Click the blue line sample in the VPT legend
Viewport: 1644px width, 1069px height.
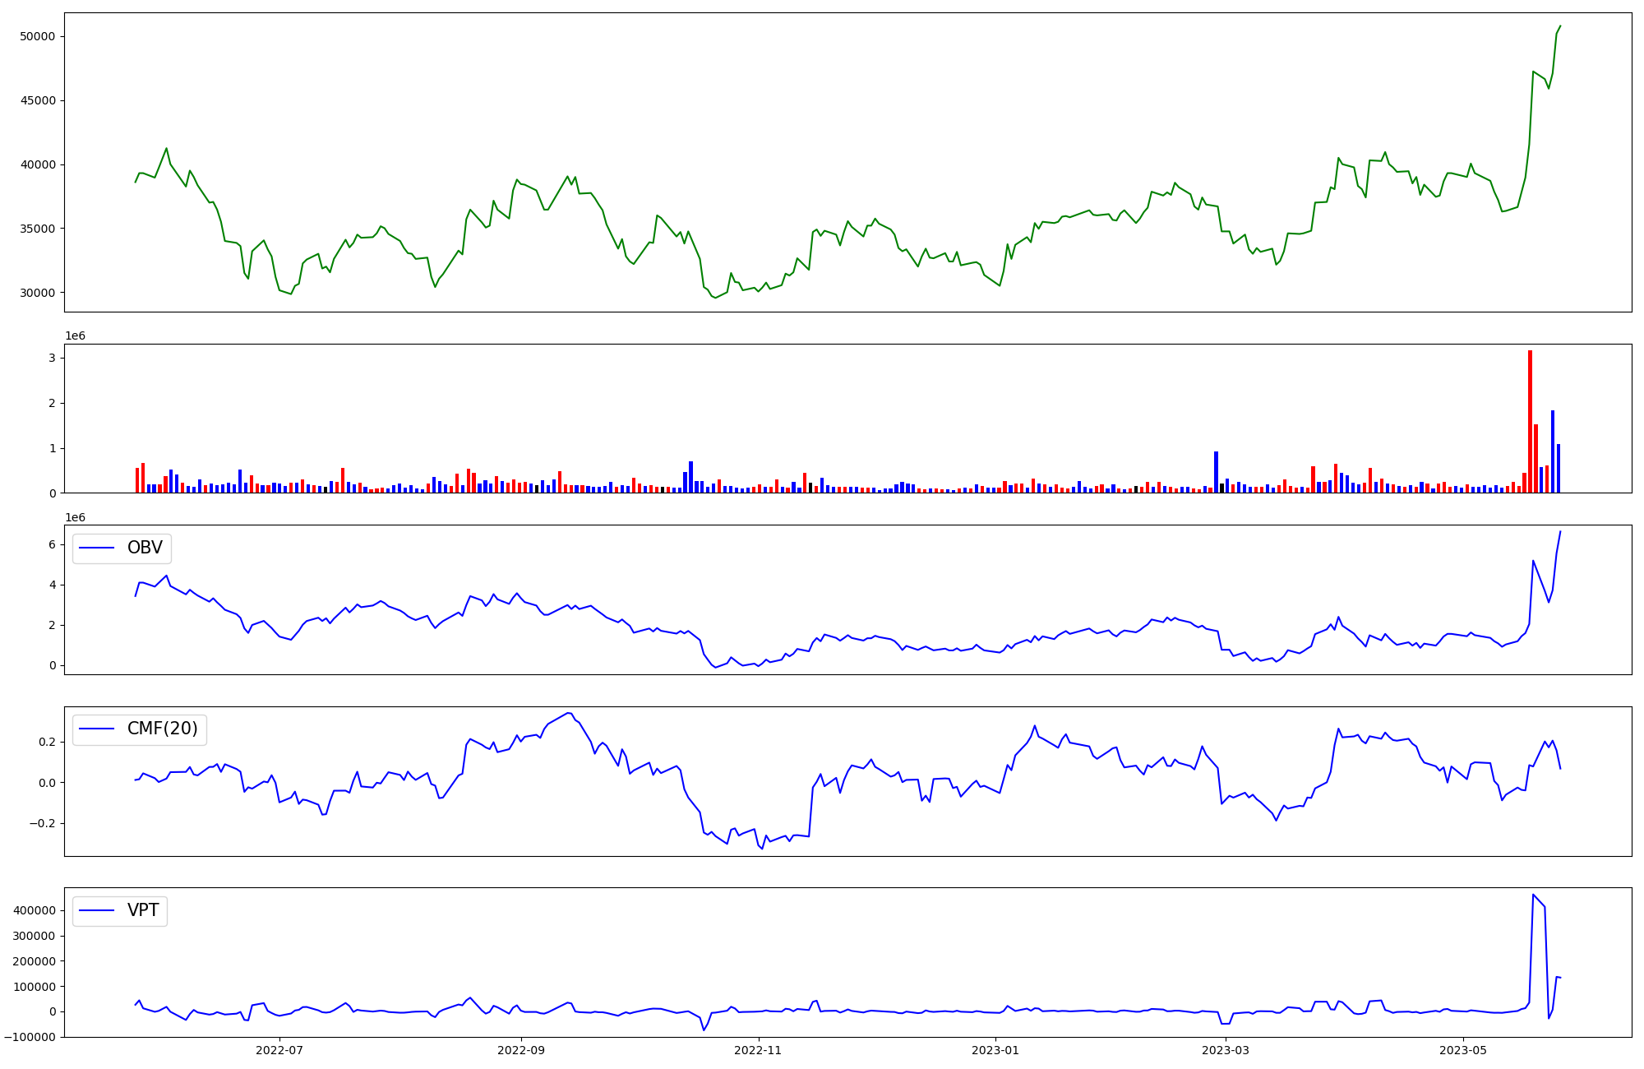point(96,910)
